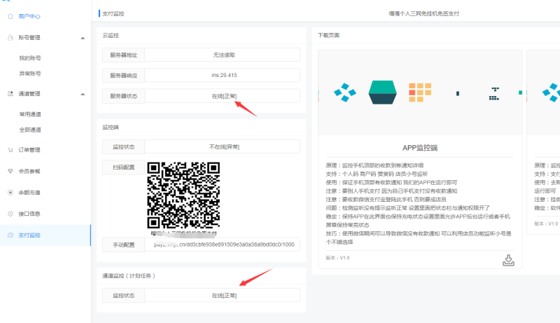Click the 服务器响应 value ms:29.415

(222, 75)
